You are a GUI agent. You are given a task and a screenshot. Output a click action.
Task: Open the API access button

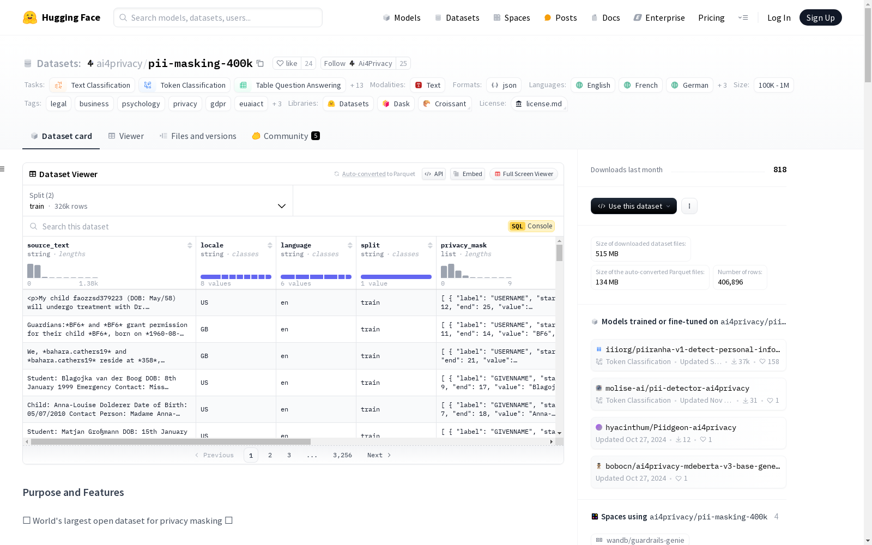[x=434, y=174]
